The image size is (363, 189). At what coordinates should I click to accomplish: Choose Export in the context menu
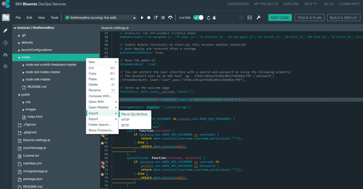102,119
